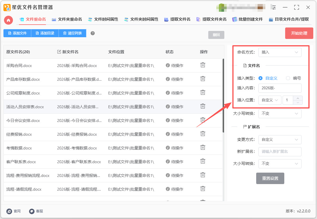
Task: Open the filename 大小写转换 dropdown
Action: pyautogui.click(x=280, y=114)
